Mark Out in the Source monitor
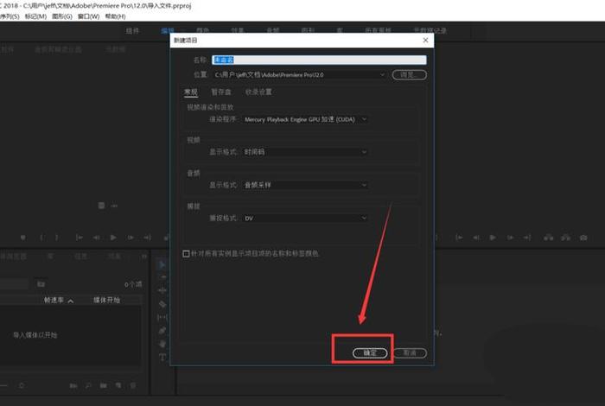 tap(57, 238)
